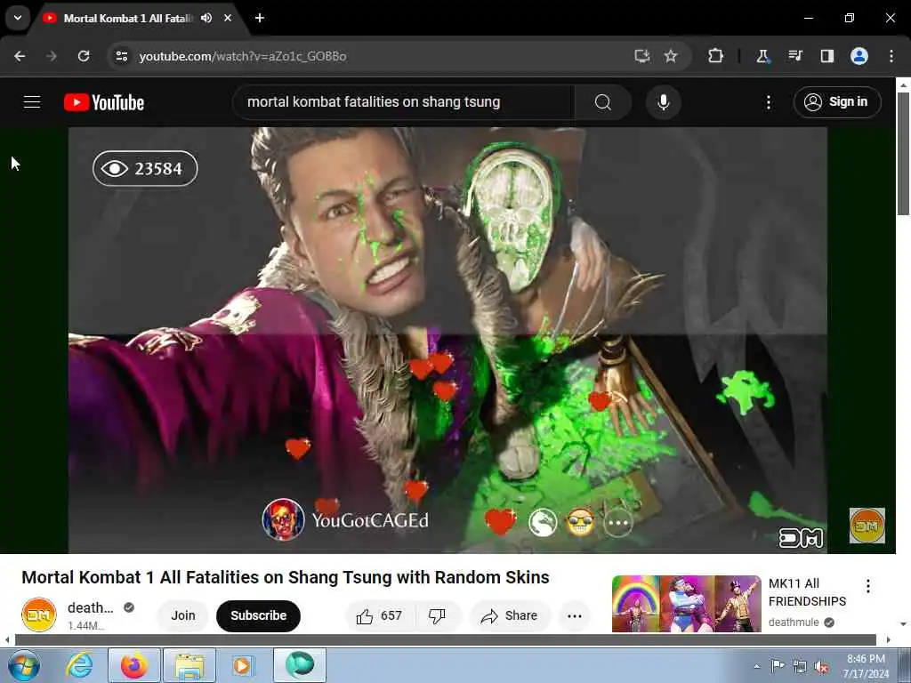Open more actions ellipsis beside Share
911x683 pixels.
coord(575,615)
